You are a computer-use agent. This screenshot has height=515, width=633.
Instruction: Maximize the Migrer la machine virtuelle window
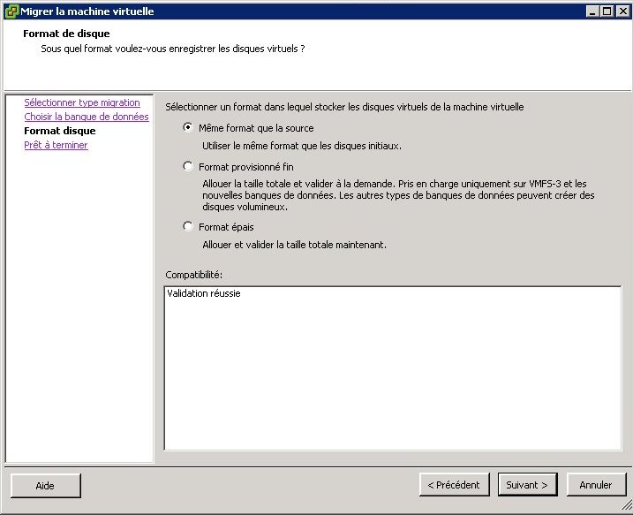point(606,11)
